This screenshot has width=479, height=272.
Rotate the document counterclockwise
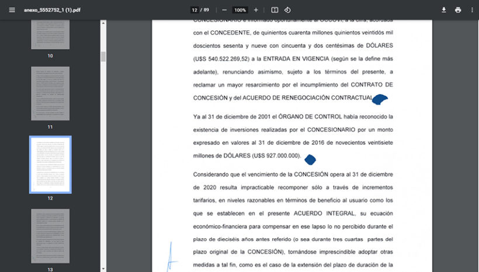pyautogui.click(x=287, y=10)
